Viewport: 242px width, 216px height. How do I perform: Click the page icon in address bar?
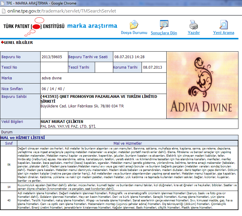[x=4, y=11]
